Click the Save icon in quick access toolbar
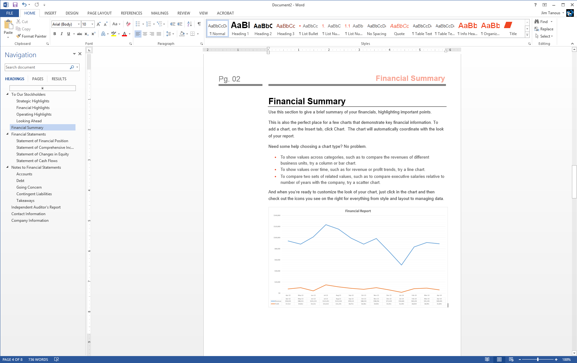 tap(15, 5)
